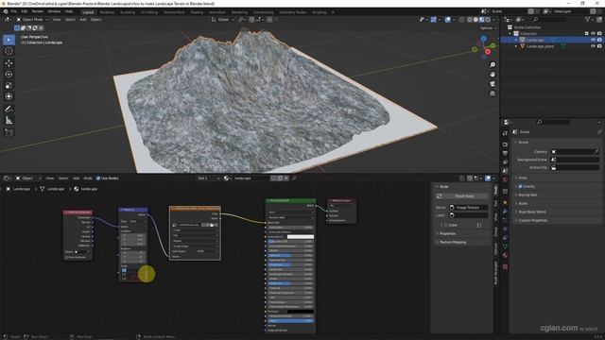Open the Edit menu
The height and width of the screenshot is (340, 605).
(x=25, y=11)
